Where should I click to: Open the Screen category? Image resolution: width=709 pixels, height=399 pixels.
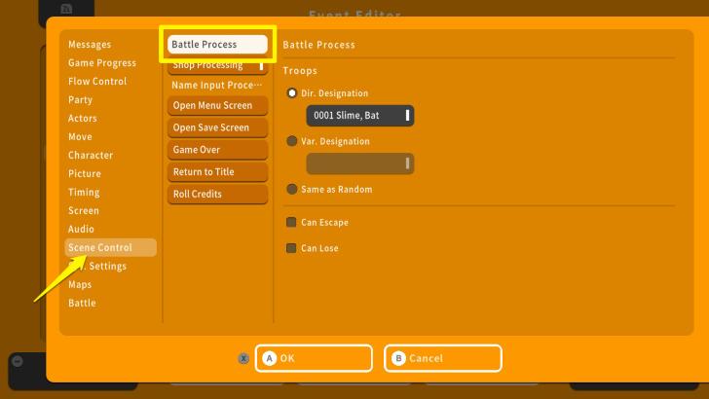tap(83, 211)
